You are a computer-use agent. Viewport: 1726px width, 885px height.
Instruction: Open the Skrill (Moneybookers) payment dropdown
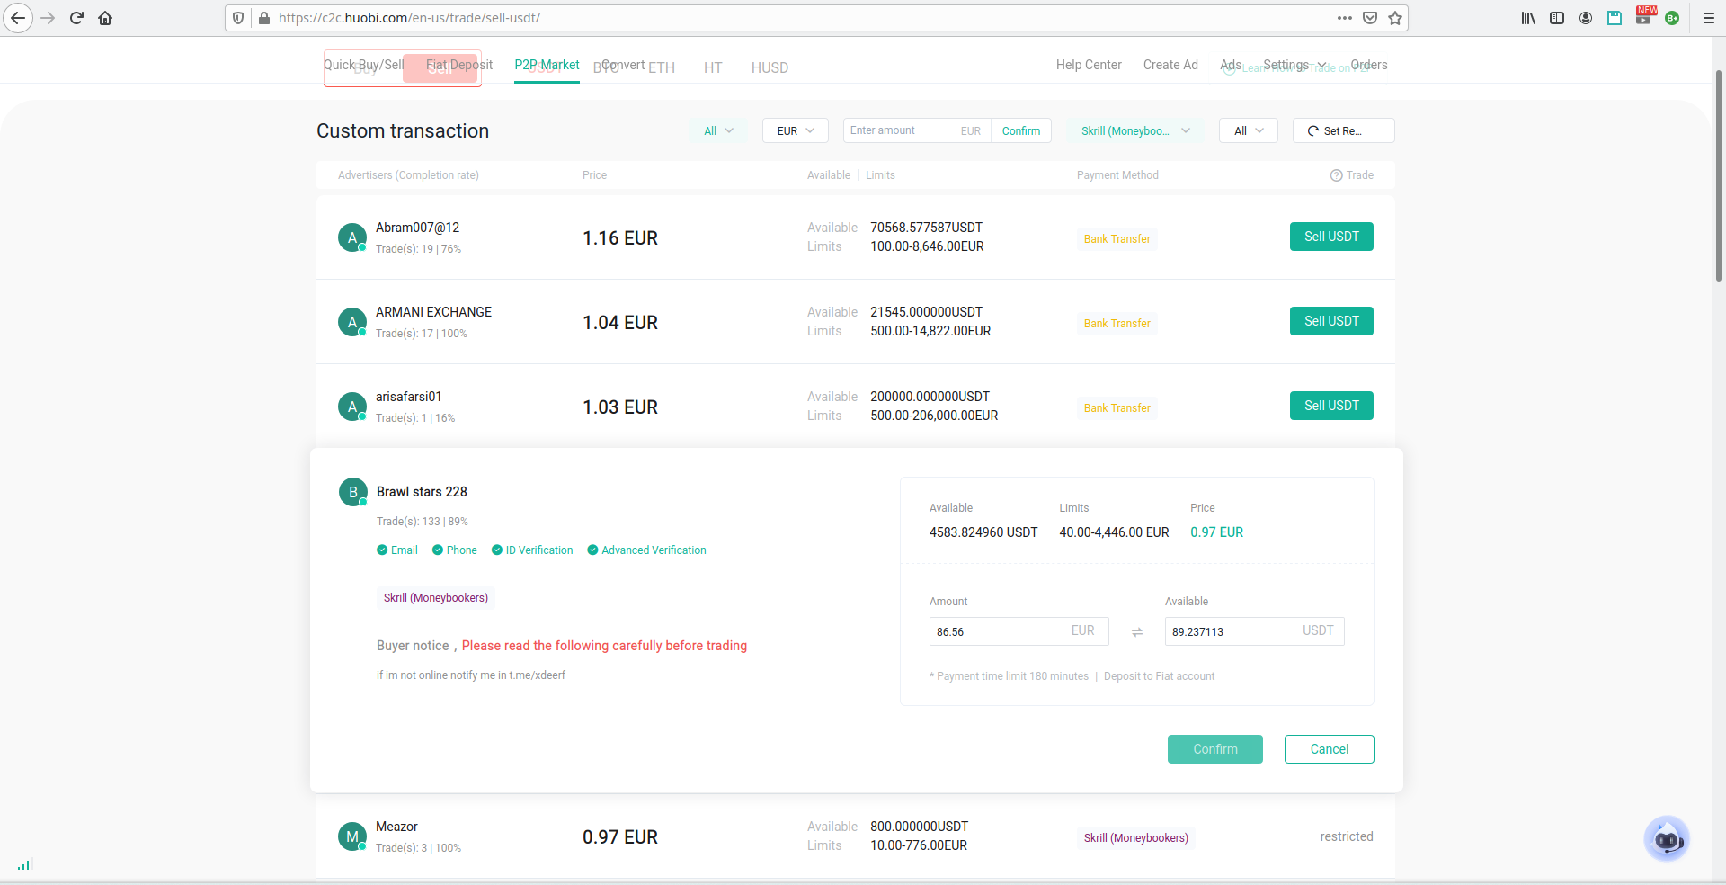(1135, 130)
